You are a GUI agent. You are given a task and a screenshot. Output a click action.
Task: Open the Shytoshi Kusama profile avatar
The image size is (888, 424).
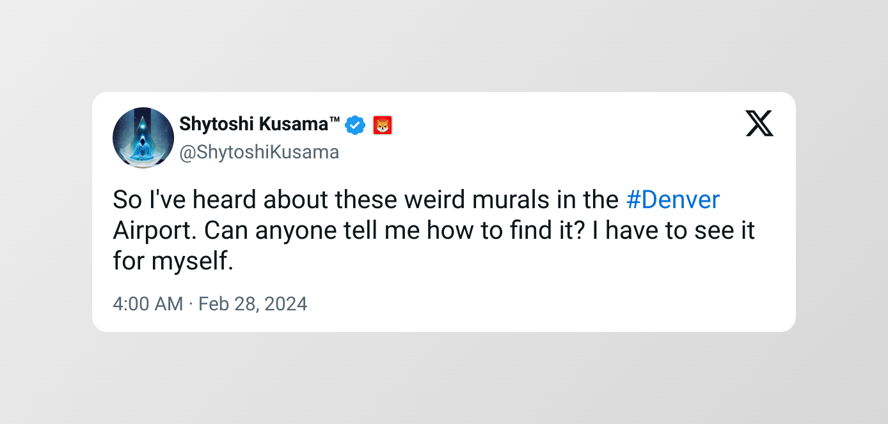point(143,138)
